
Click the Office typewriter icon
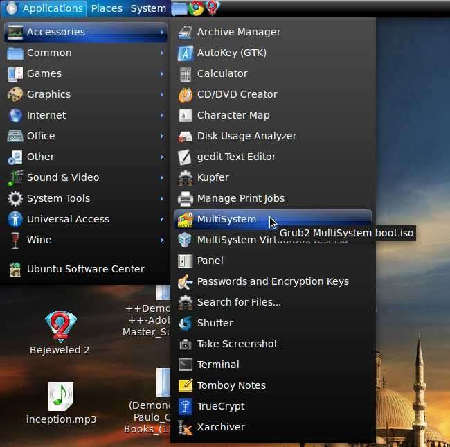pyautogui.click(x=15, y=136)
